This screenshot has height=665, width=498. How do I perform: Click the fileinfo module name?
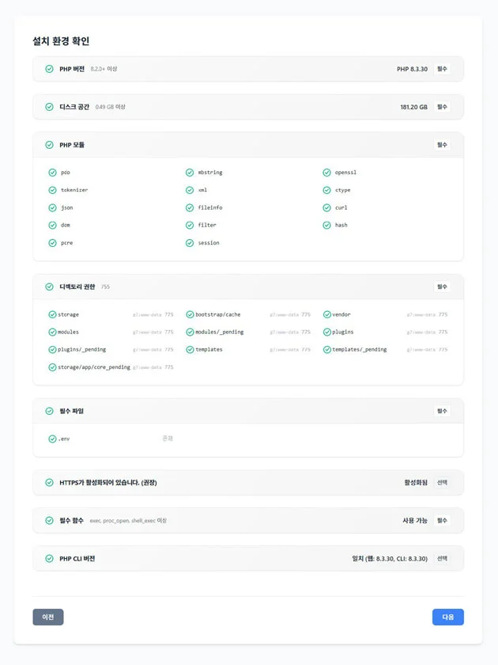pos(210,207)
